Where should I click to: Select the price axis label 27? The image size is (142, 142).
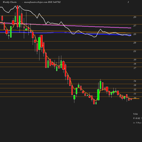click(x=135, y=26)
